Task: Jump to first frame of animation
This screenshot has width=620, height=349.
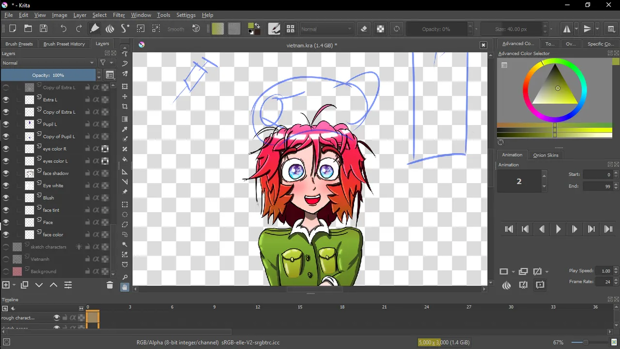Action: pos(509,229)
